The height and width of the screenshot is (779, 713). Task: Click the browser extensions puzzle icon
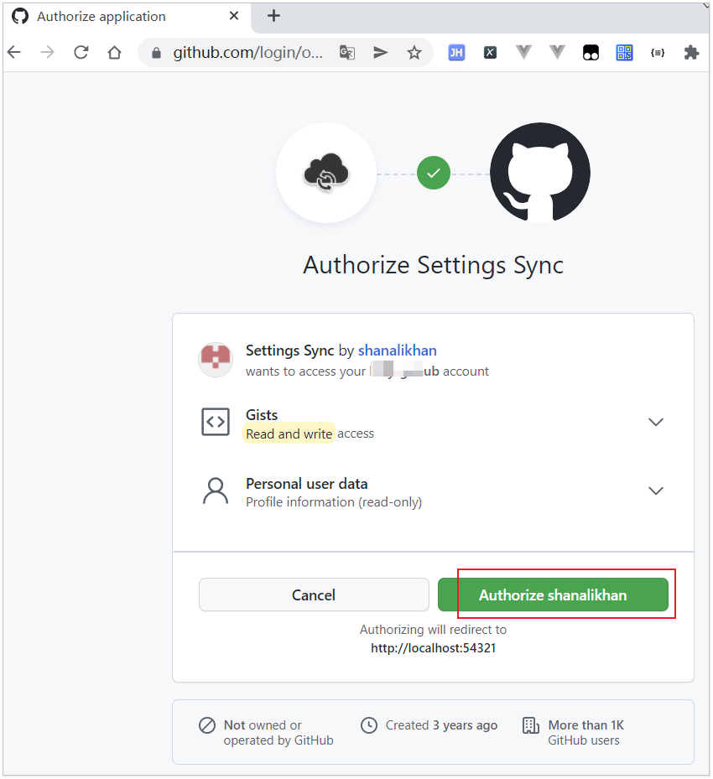691,52
